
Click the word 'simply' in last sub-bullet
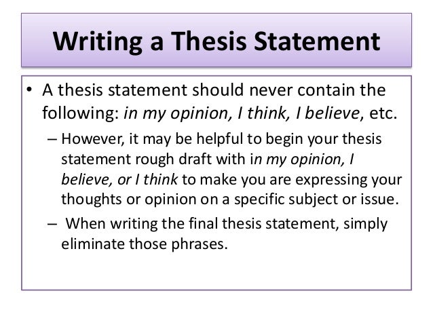pyautogui.click(x=365, y=224)
